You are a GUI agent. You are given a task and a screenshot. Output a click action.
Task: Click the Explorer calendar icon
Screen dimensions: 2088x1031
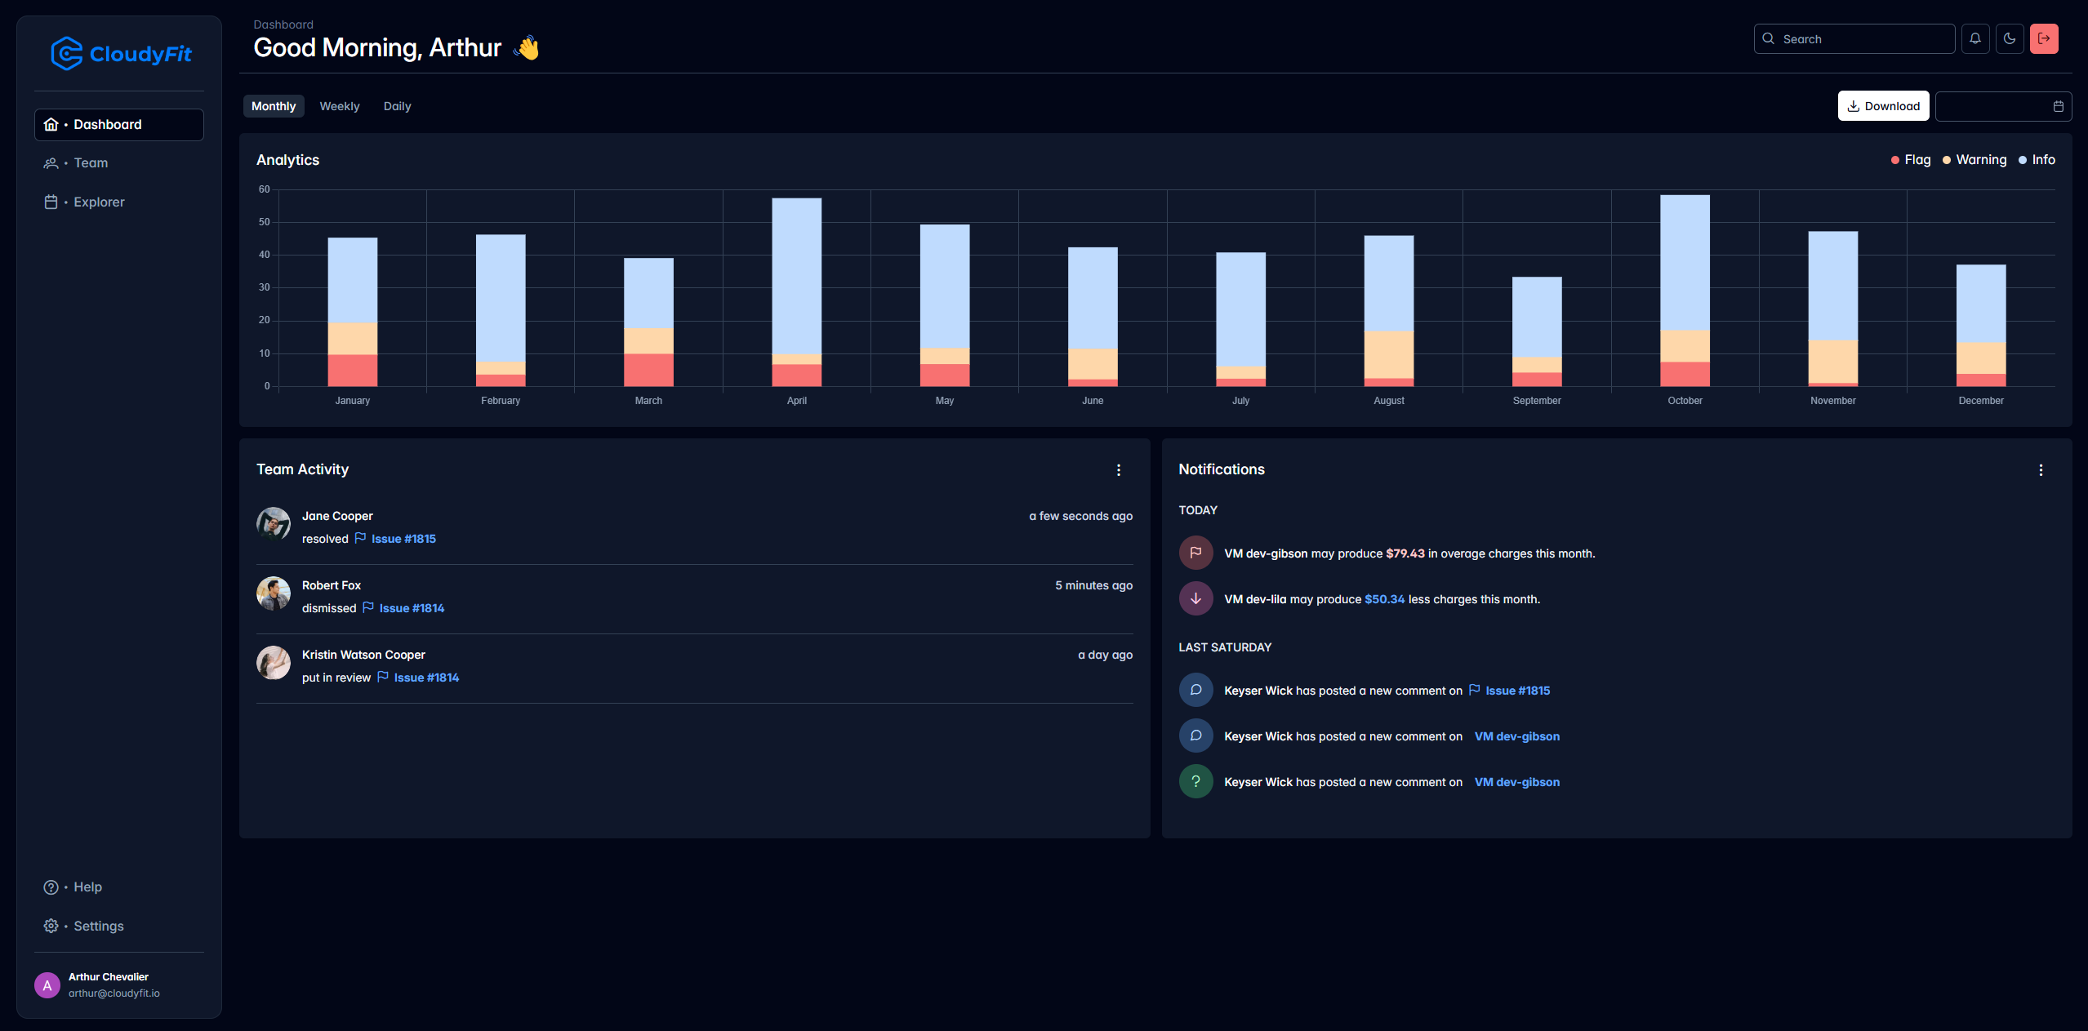coord(51,201)
